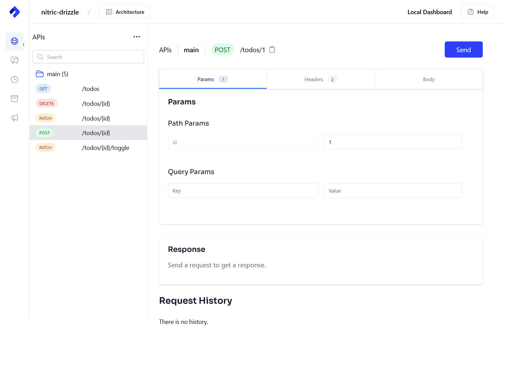Open the Websockets chat icon in the sidebar
Image resolution: width=506 pixels, height=367 pixels.
(x=14, y=60)
